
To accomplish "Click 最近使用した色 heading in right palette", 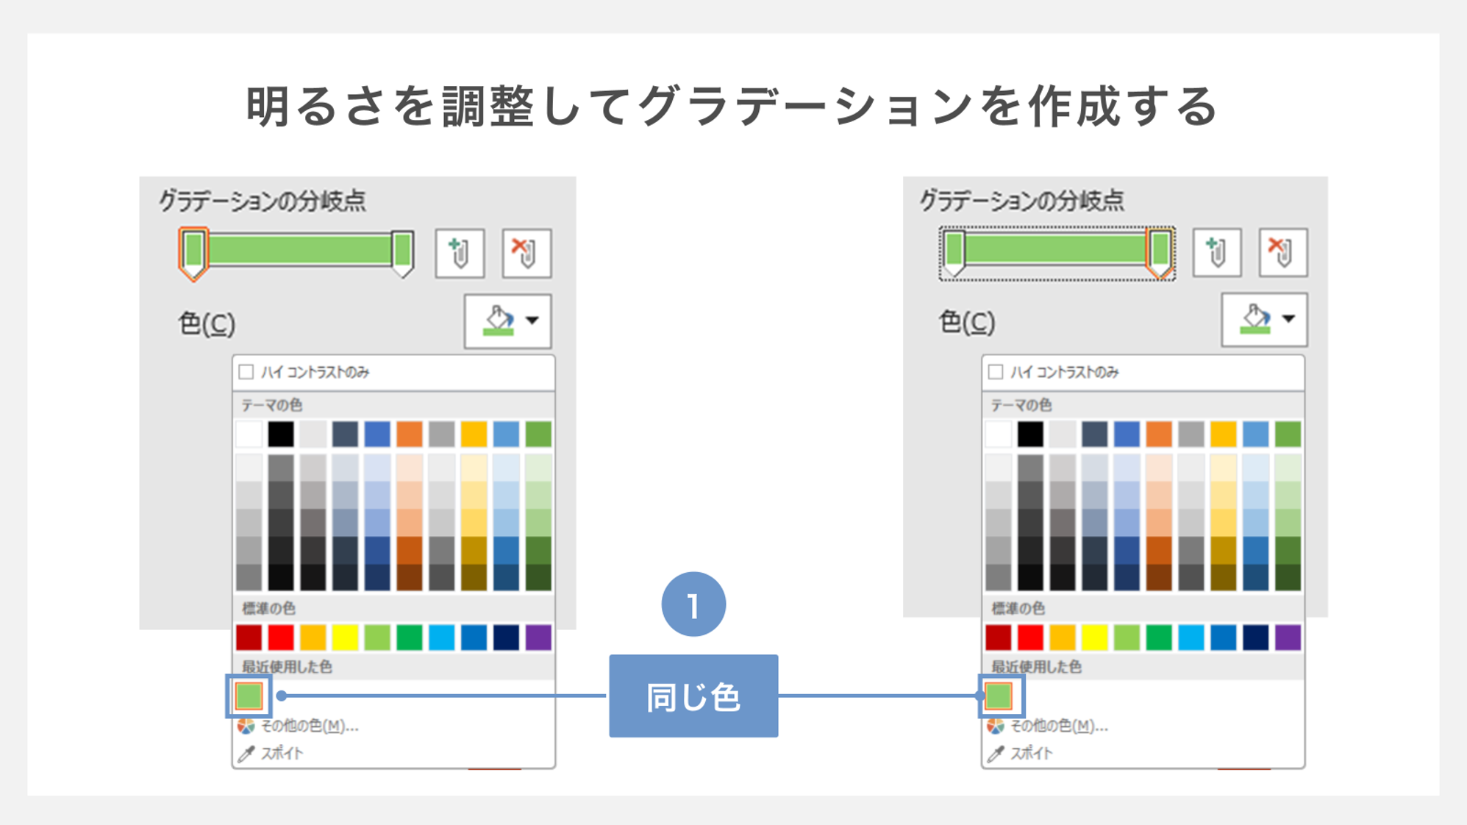I will point(1036,667).
